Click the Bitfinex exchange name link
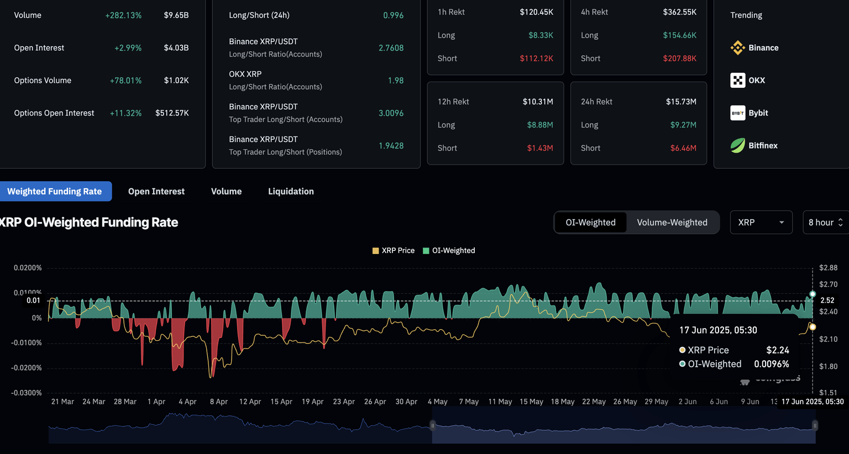 (x=763, y=146)
